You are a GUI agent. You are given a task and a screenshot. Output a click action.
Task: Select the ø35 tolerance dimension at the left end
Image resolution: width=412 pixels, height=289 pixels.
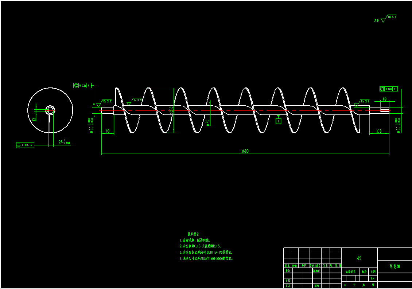pos(91,126)
